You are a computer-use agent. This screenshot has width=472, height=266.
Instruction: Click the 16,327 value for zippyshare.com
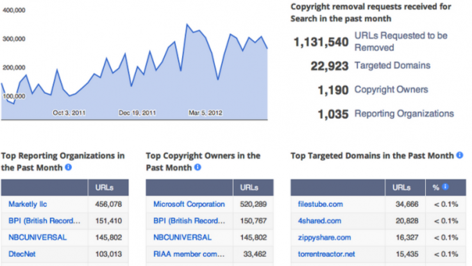click(407, 238)
